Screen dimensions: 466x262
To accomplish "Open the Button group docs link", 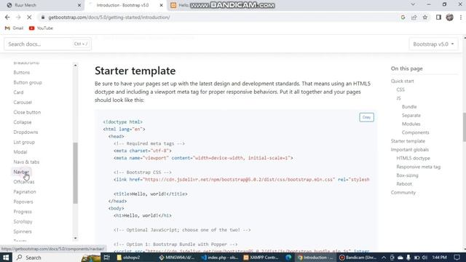I will [x=28, y=82].
